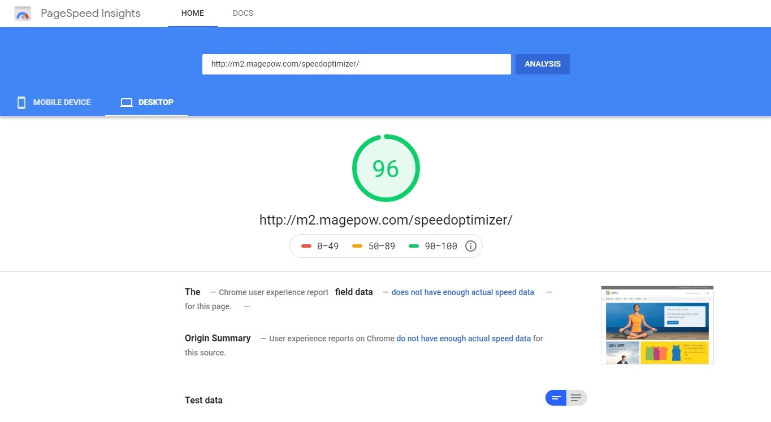
Task: Click the green 96 score gauge
Action: (386, 168)
